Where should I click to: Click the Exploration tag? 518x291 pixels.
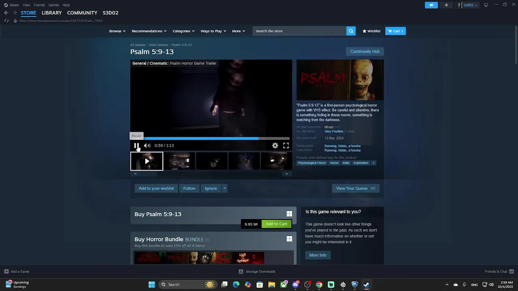coord(361,163)
